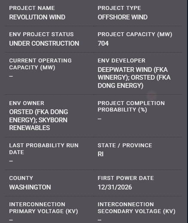Click the REVOLUTION WIND project name value

click(37, 17)
